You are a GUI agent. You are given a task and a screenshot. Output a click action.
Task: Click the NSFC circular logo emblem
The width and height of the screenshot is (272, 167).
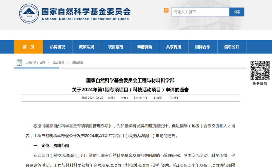tap(29, 14)
